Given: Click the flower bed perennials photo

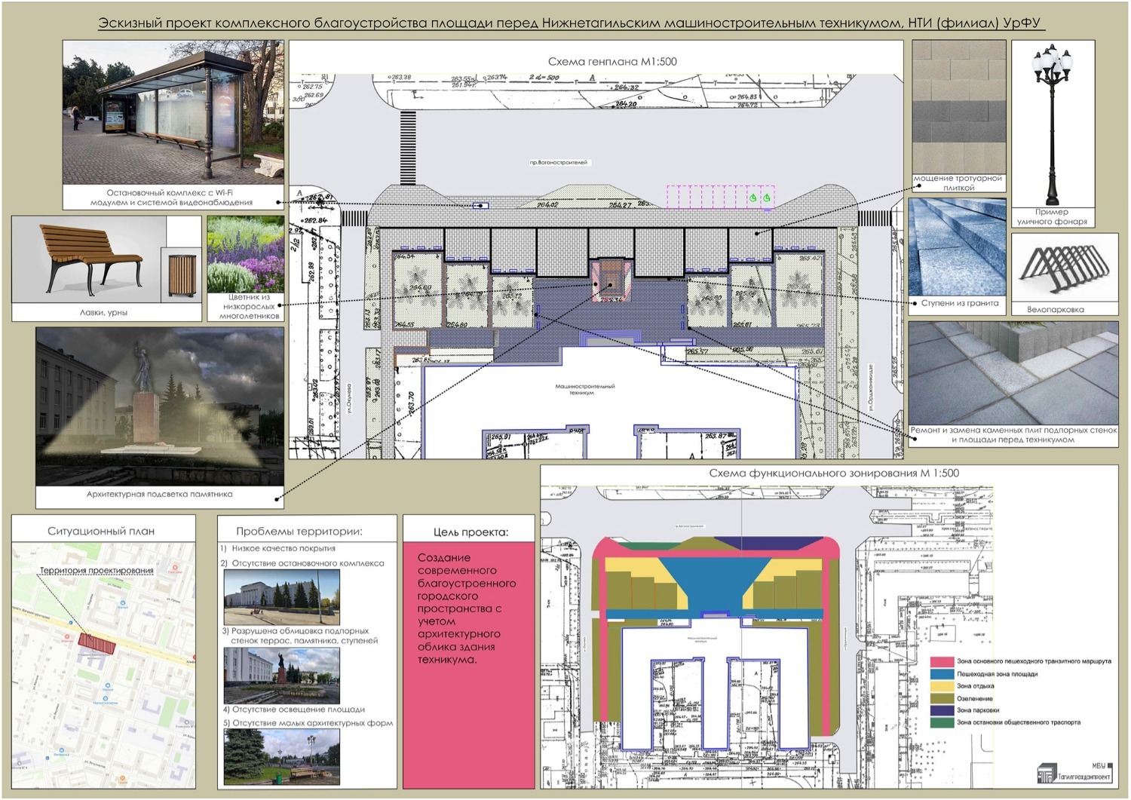Looking at the screenshot, I should 245,255.
